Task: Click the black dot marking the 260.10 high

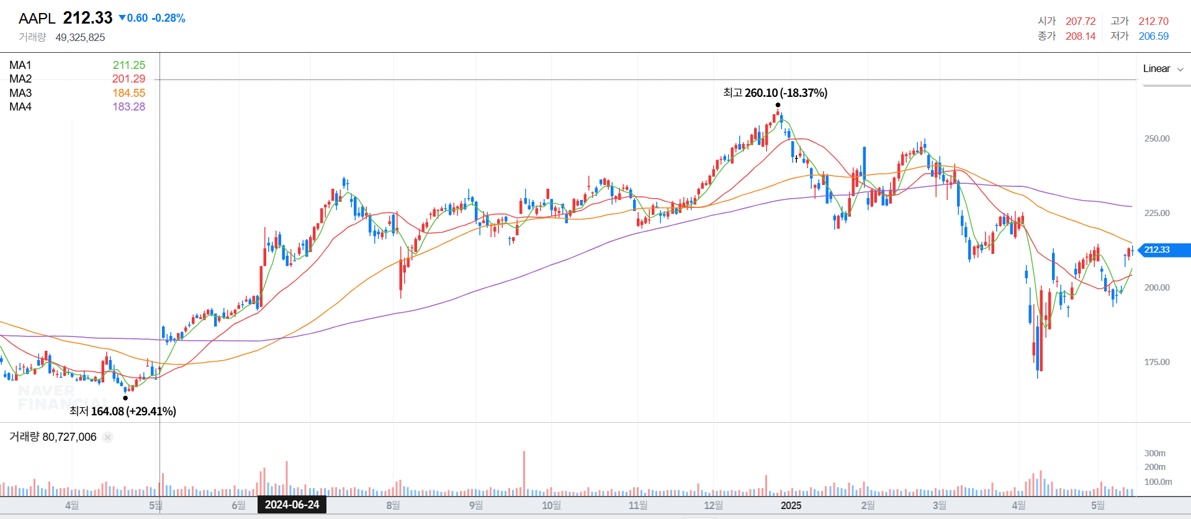Action: [x=778, y=105]
